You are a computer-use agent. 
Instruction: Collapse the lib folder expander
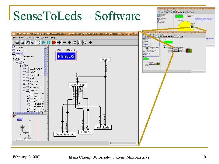[x=21, y=66]
